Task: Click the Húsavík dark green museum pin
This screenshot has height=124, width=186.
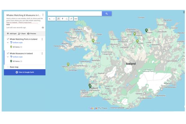Action: pyautogui.click(x=146, y=30)
